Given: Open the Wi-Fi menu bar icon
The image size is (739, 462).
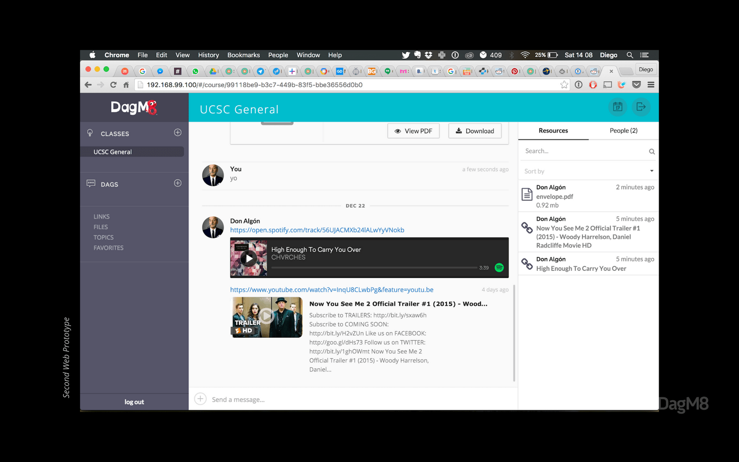Looking at the screenshot, I should tap(525, 55).
